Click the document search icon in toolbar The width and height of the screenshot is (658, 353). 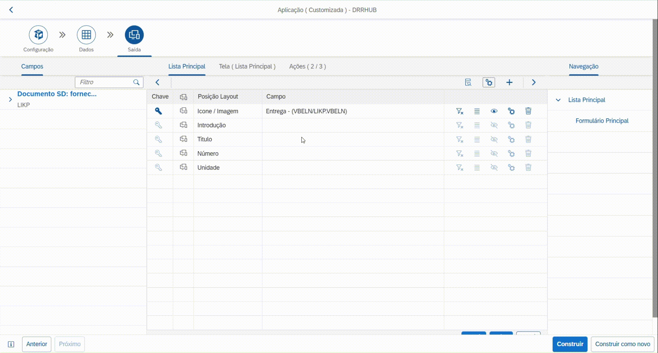pyautogui.click(x=468, y=83)
